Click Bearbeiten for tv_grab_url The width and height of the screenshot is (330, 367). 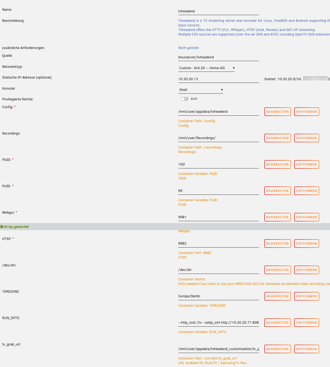click(278, 349)
